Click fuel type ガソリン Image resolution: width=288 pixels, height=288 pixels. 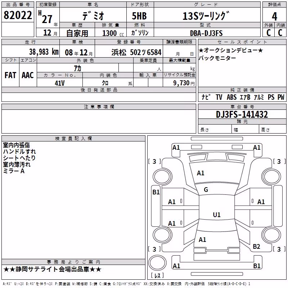[x=140, y=33]
